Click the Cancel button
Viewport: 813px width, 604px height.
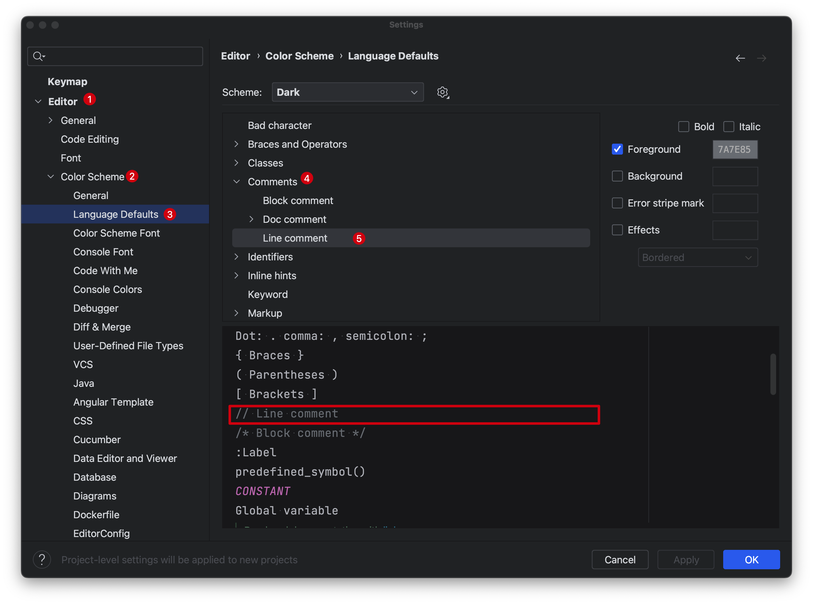pos(620,559)
